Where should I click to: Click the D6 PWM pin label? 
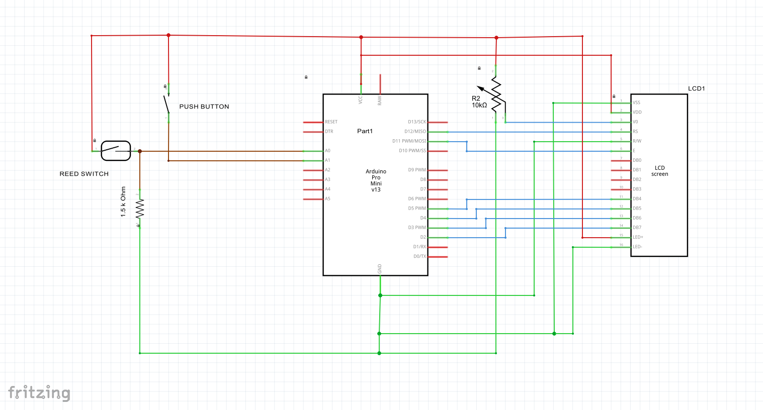(417, 199)
